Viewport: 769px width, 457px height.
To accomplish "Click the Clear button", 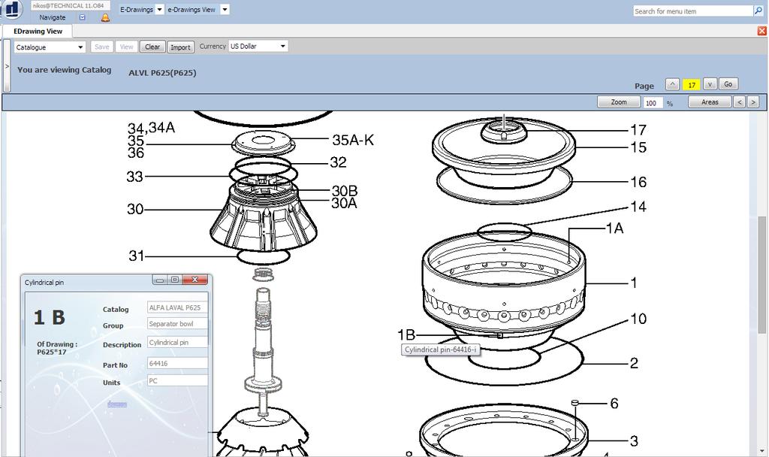I will click(152, 47).
